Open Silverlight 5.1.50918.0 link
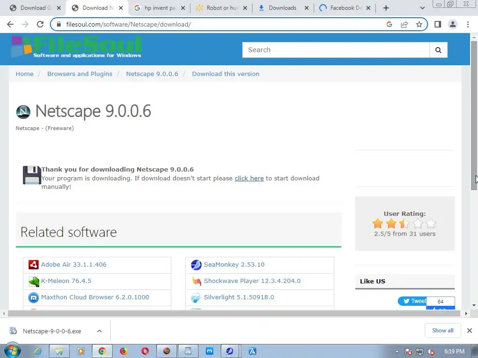The width and height of the screenshot is (478, 358). pyautogui.click(x=239, y=297)
